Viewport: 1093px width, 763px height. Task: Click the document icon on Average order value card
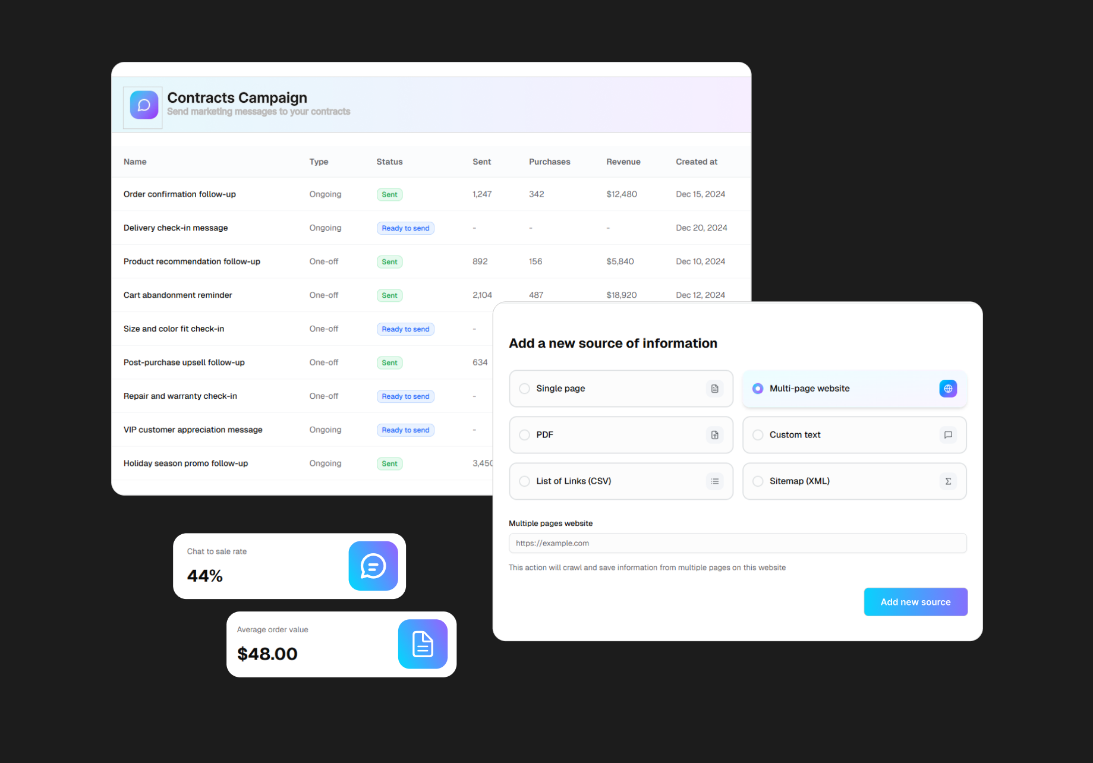(423, 644)
